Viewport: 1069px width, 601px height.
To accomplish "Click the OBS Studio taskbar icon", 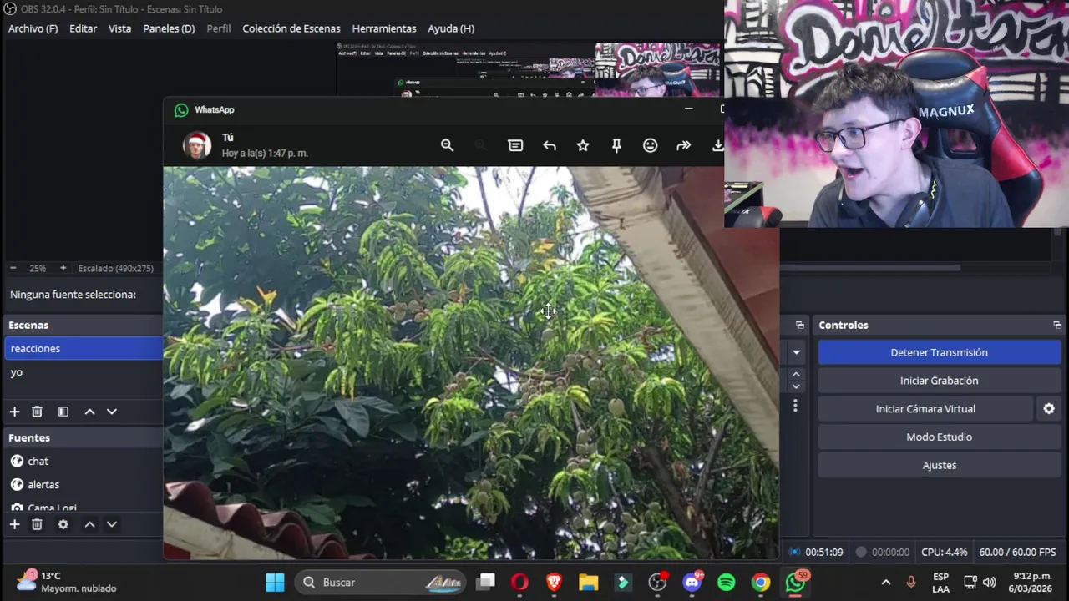I will [x=657, y=582].
